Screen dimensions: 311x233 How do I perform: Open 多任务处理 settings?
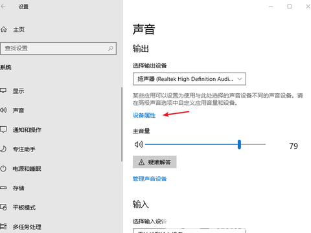(x=27, y=227)
